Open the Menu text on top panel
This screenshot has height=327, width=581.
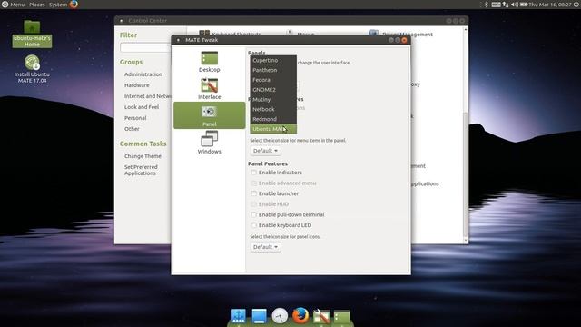17,5
